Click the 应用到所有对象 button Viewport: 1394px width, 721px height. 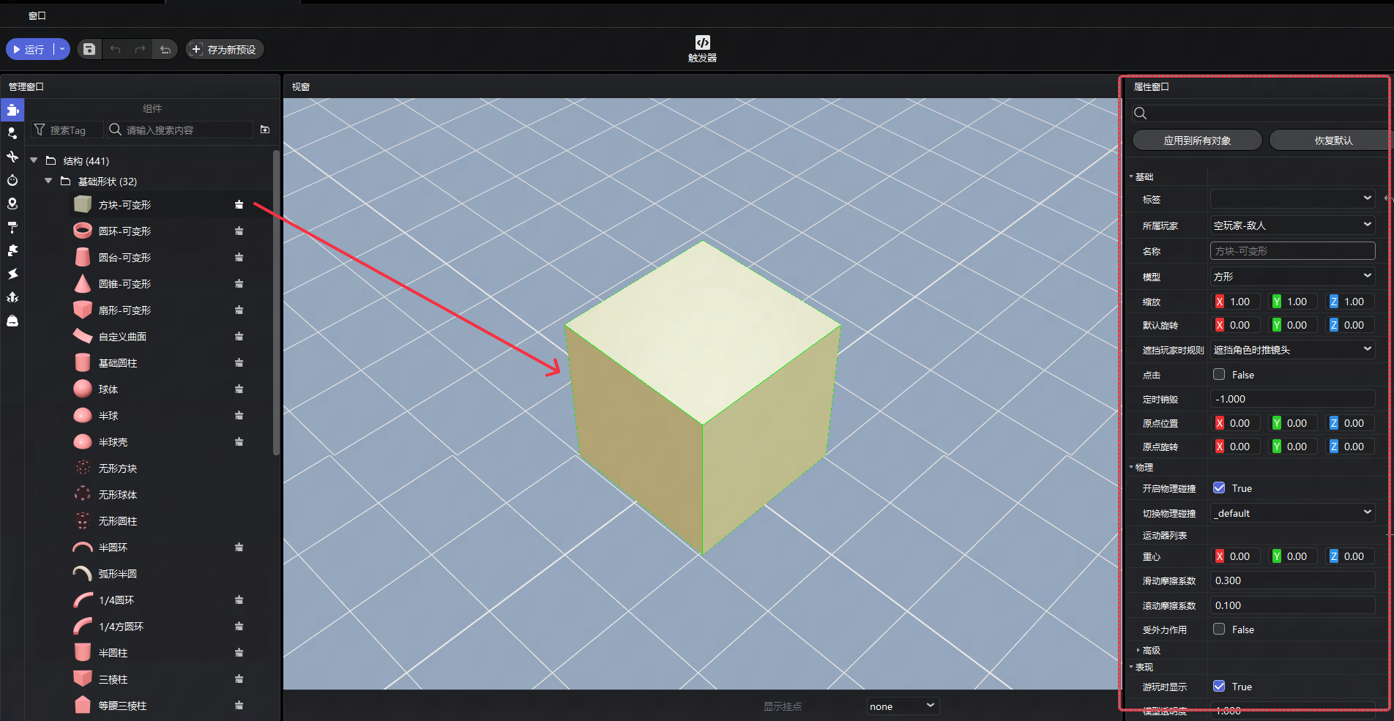1197,141
